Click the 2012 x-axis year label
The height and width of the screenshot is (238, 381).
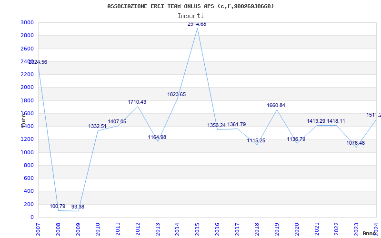tap(138, 229)
